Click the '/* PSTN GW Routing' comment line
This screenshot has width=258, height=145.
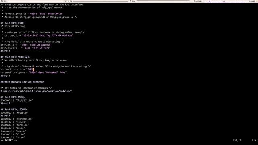click(12, 26)
